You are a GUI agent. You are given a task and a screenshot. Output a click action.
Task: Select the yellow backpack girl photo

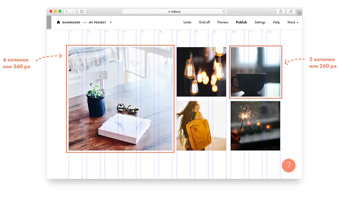coord(201,126)
